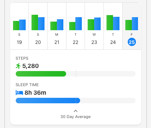Viewport: 151px width, 128px height.
Task: Click the 8h 36m sleep time value
Action: [35, 93]
